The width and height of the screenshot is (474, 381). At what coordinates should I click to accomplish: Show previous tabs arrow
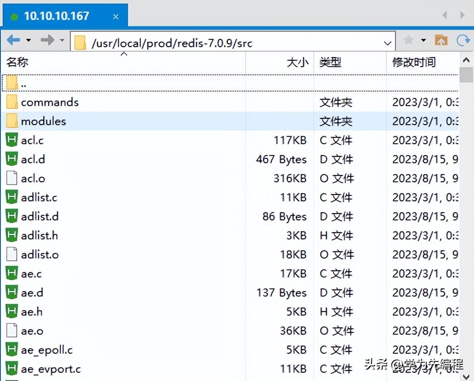click(444, 15)
